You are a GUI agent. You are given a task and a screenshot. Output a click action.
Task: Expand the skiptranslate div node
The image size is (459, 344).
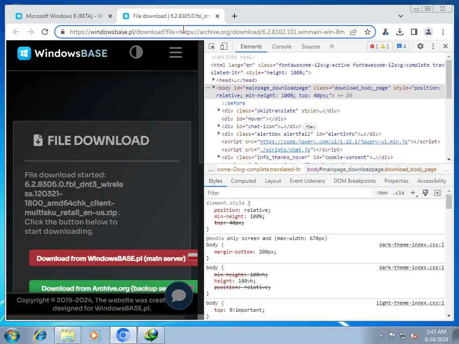(219, 110)
